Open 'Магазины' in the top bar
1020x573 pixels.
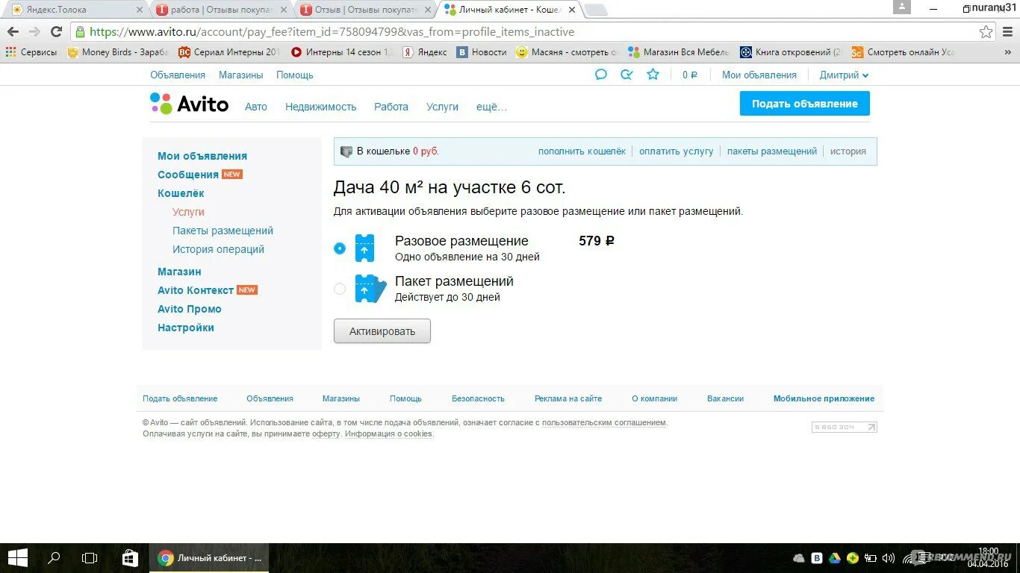pos(240,75)
